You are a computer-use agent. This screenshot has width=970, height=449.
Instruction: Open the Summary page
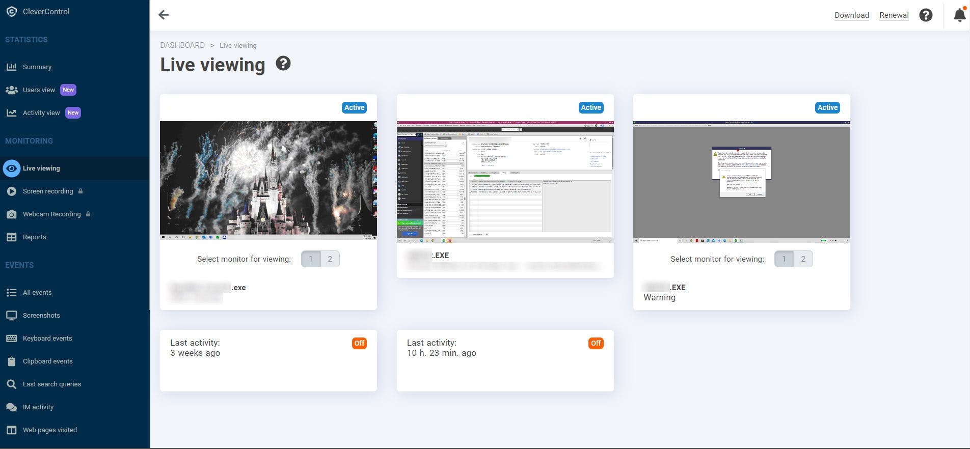[37, 67]
